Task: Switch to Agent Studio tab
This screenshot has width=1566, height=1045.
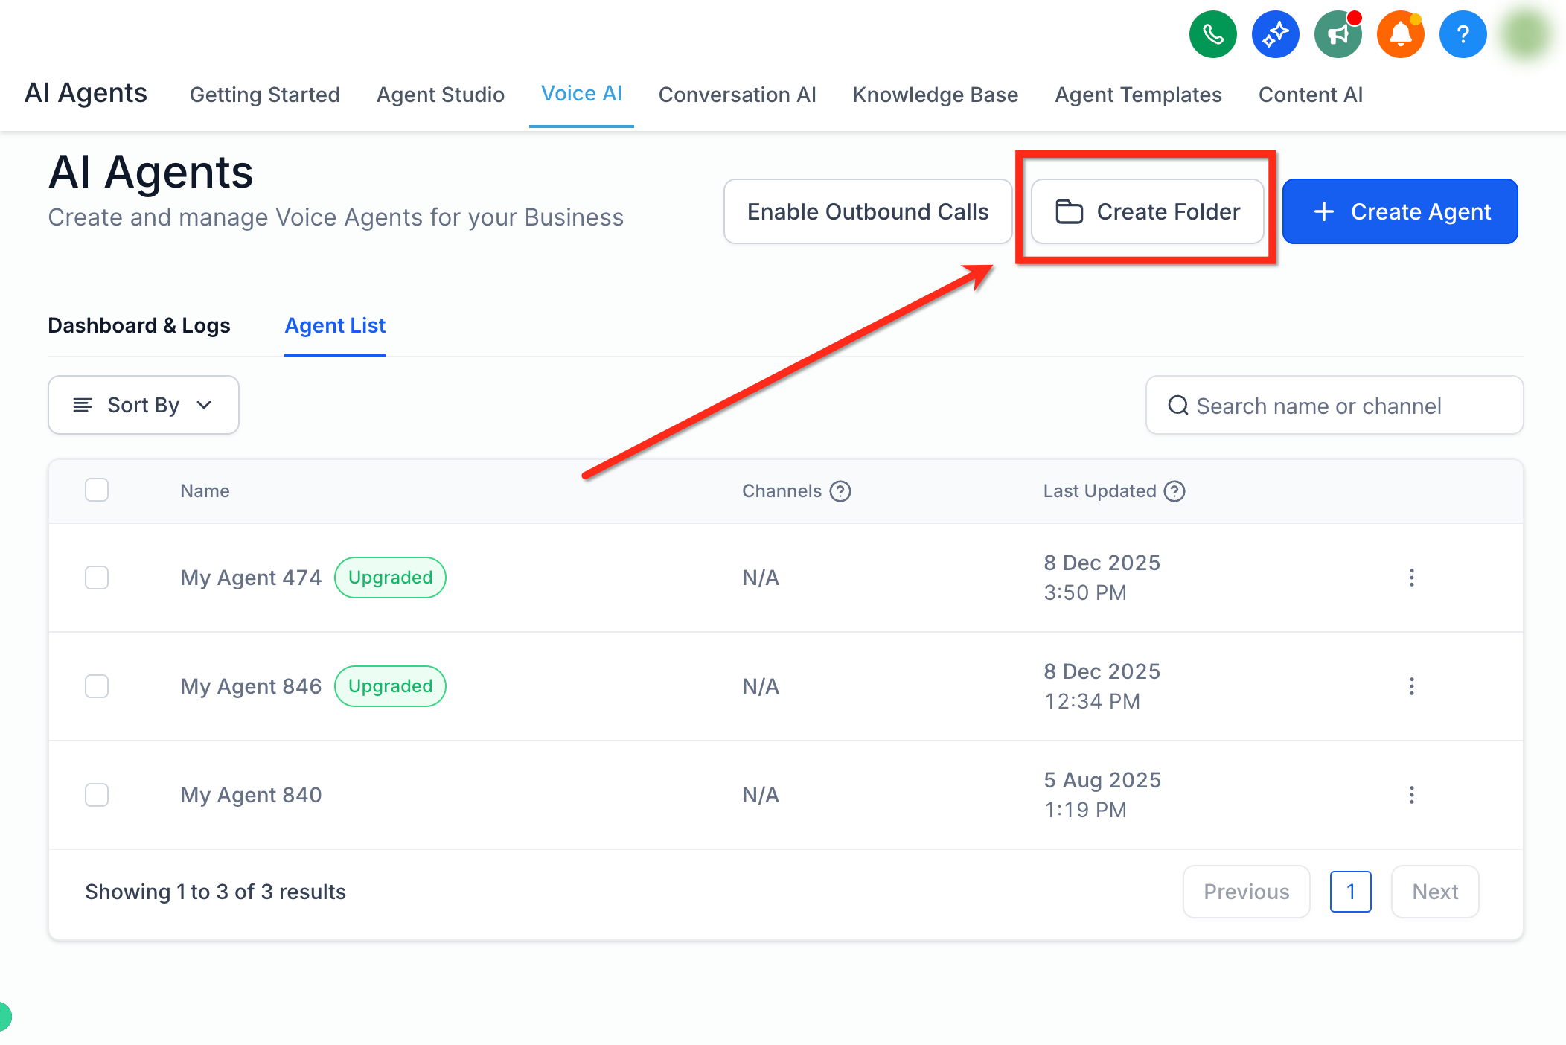Action: tap(441, 95)
